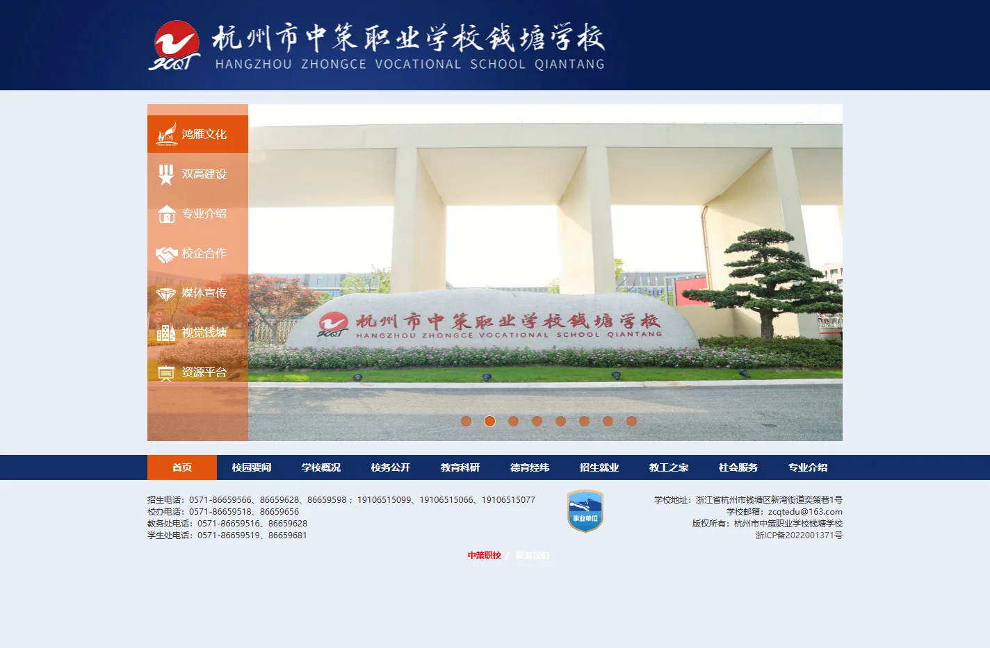Screen dimensions: 990x648
Task: Click the presentation board icon beside 资源平台
Action: coord(165,373)
